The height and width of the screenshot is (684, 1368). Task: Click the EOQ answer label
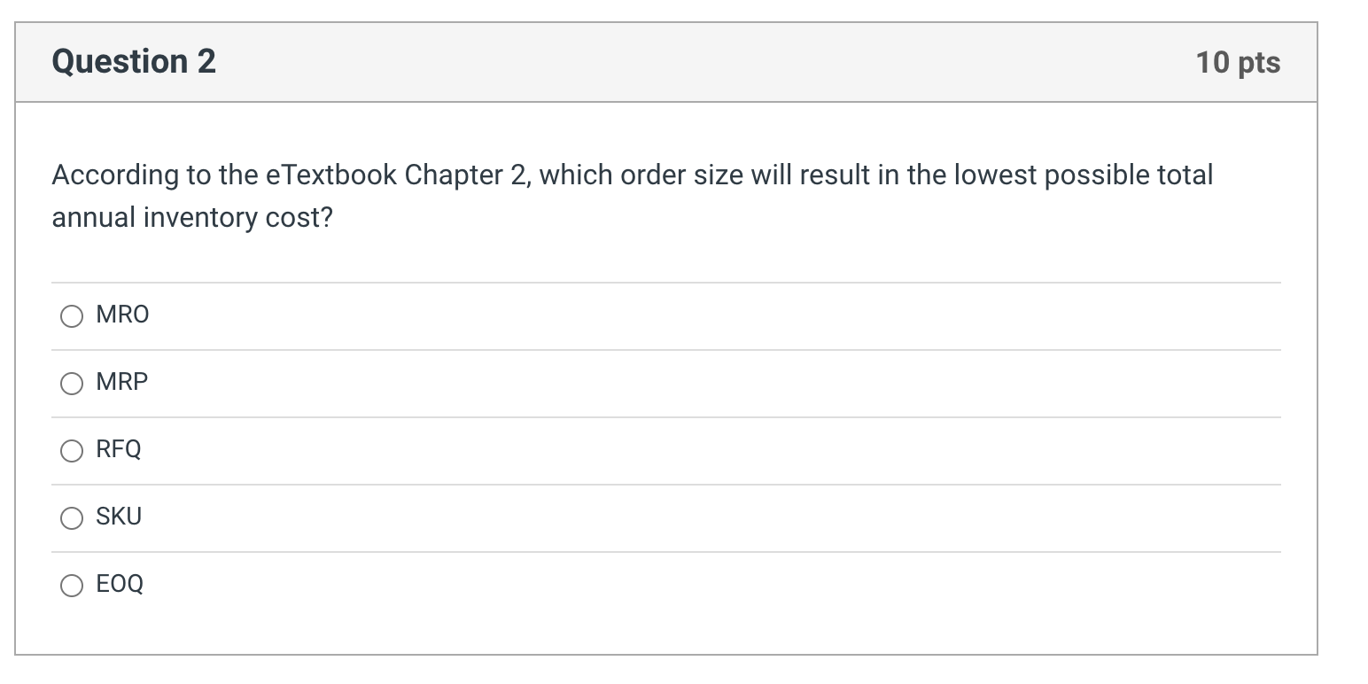tap(119, 585)
